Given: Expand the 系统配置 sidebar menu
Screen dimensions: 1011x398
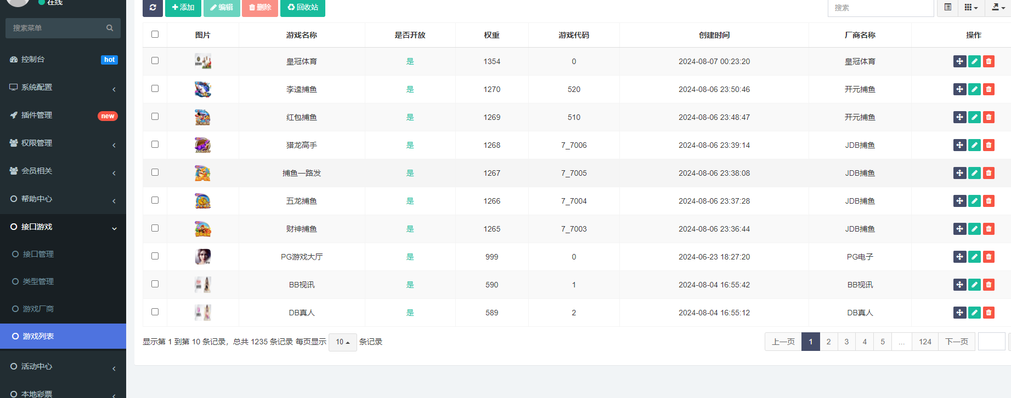Looking at the screenshot, I should click(x=63, y=88).
